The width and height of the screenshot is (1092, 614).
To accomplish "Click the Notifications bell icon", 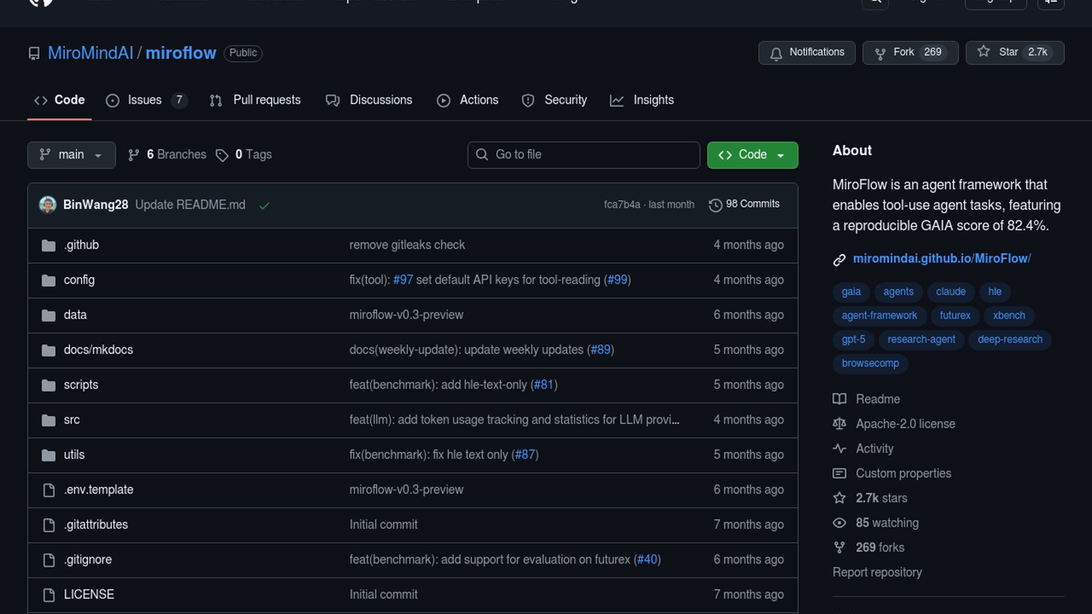I will click(x=776, y=53).
